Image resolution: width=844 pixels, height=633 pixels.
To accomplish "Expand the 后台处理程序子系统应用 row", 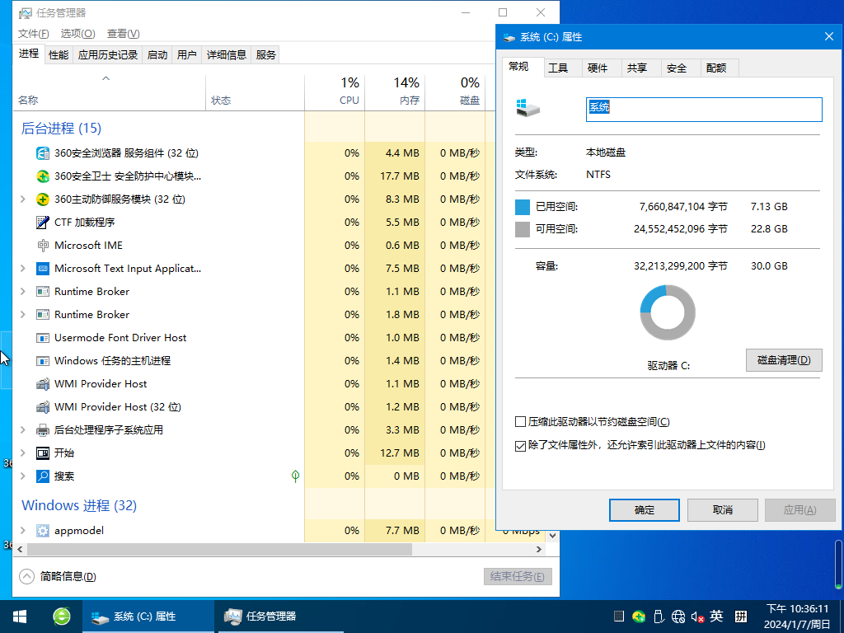I will tap(22, 430).
